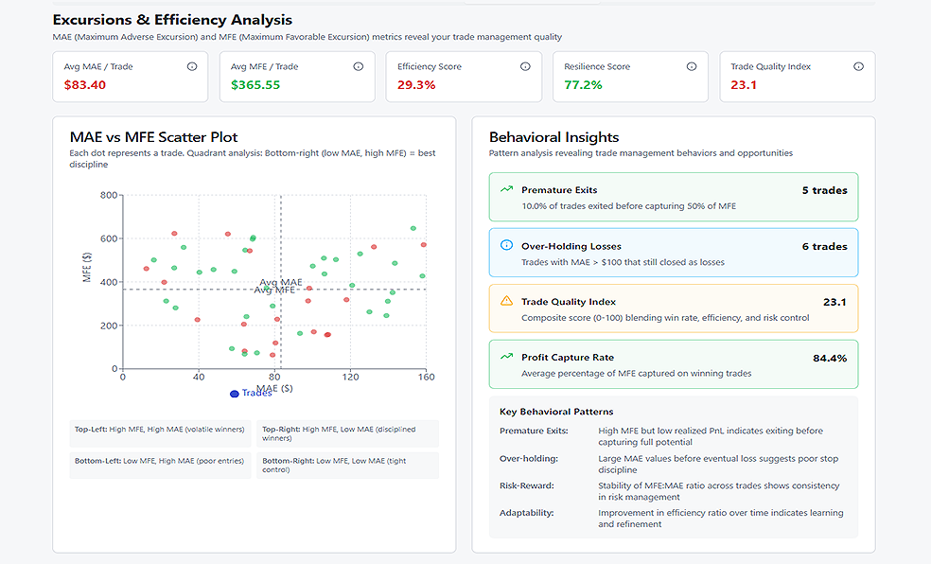This screenshot has width=931, height=564.
Task: Click the Top-Left quadrant description box
Action: pyautogui.click(x=160, y=433)
